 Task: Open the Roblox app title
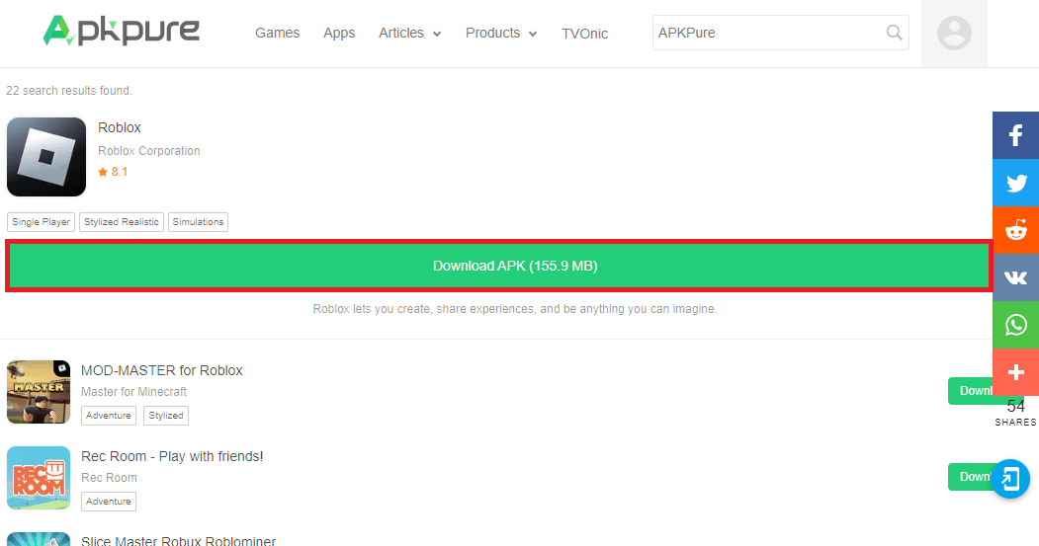[120, 127]
